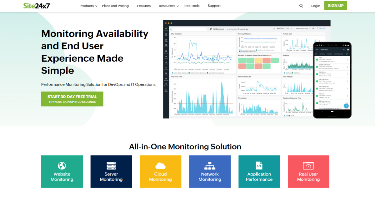This screenshot has width=375, height=197.
Task: Click the Admin icon in dashboard sidebar
Action: point(166,91)
